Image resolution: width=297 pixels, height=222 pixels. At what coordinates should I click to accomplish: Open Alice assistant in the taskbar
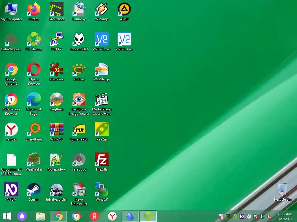pyautogui.click(x=22, y=216)
